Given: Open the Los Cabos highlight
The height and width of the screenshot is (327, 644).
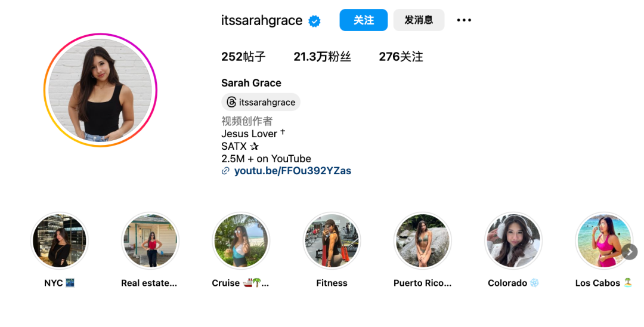Looking at the screenshot, I should (x=604, y=240).
